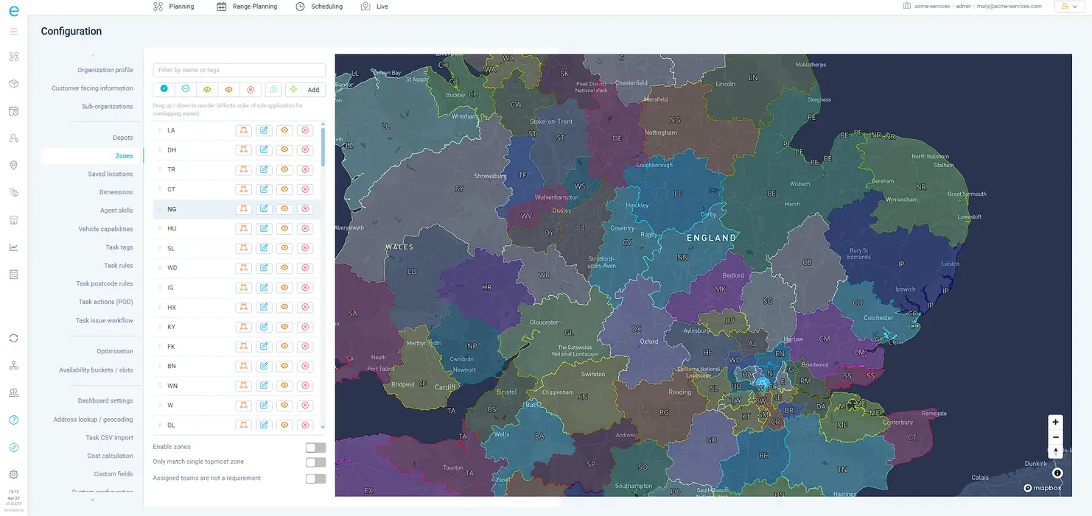
Task: Click the map marker toolbar icon
Action: click(273, 89)
